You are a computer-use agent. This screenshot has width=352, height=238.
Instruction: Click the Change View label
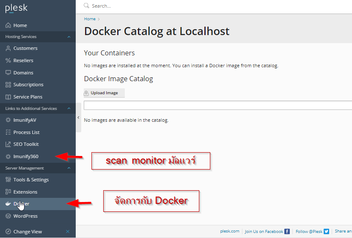(x=27, y=232)
